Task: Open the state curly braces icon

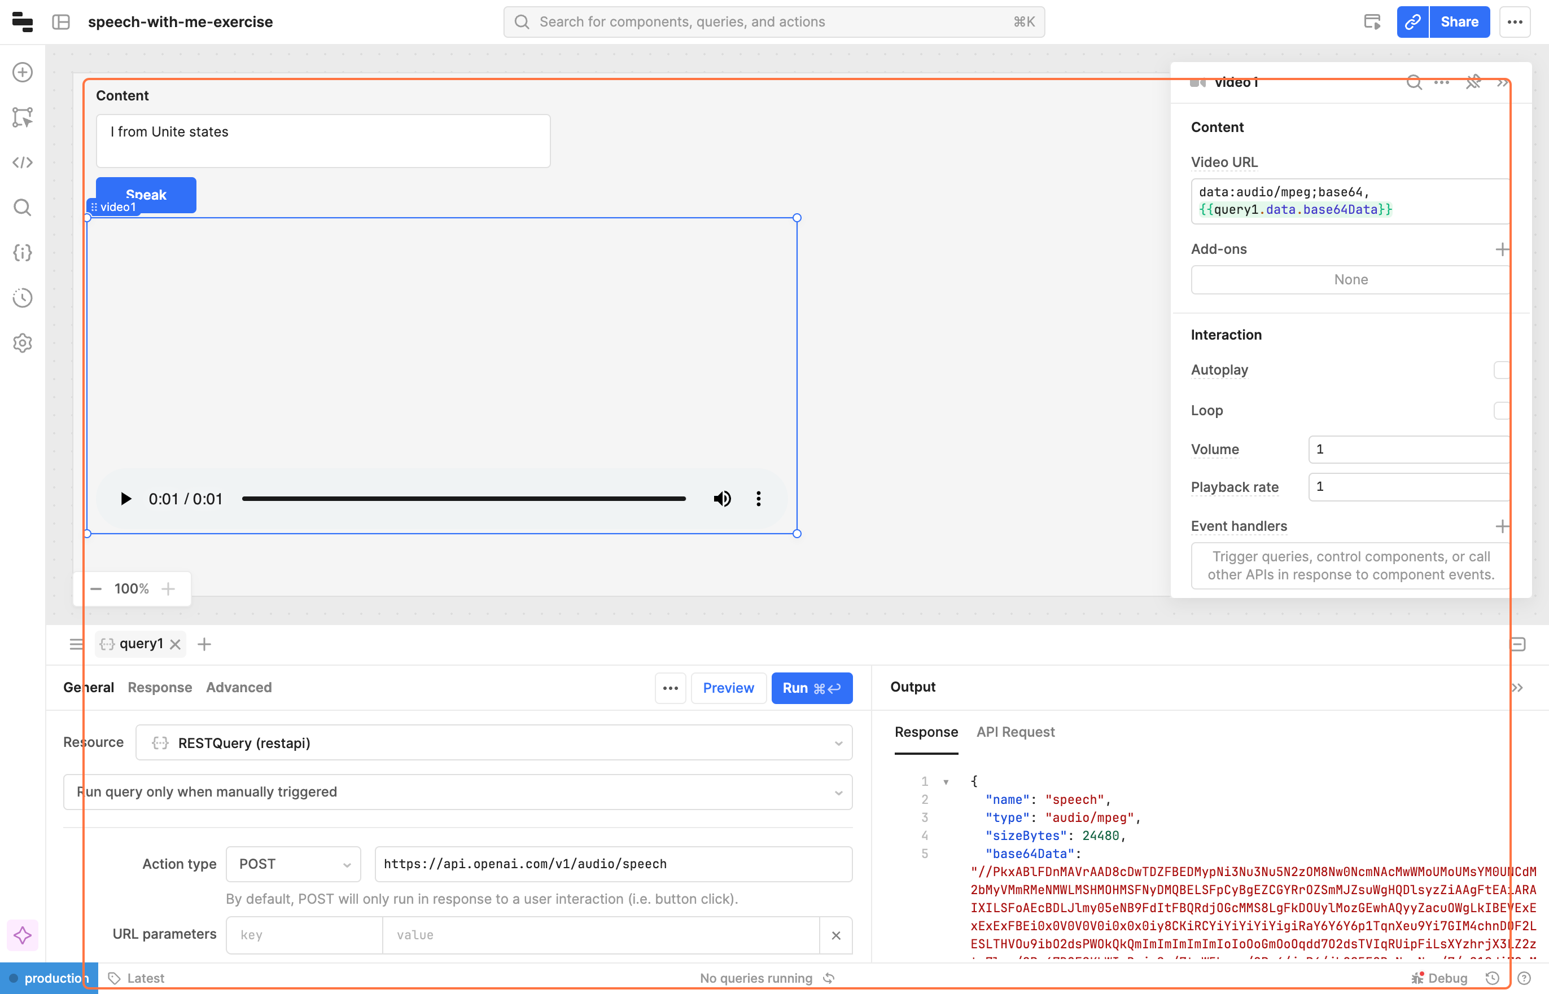Action: point(23,253)
